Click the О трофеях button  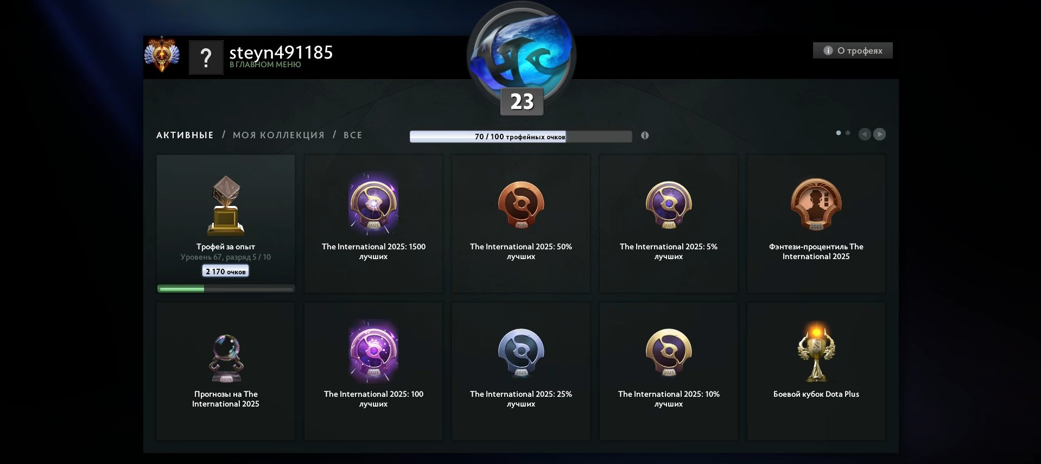(x=853, y=50)
